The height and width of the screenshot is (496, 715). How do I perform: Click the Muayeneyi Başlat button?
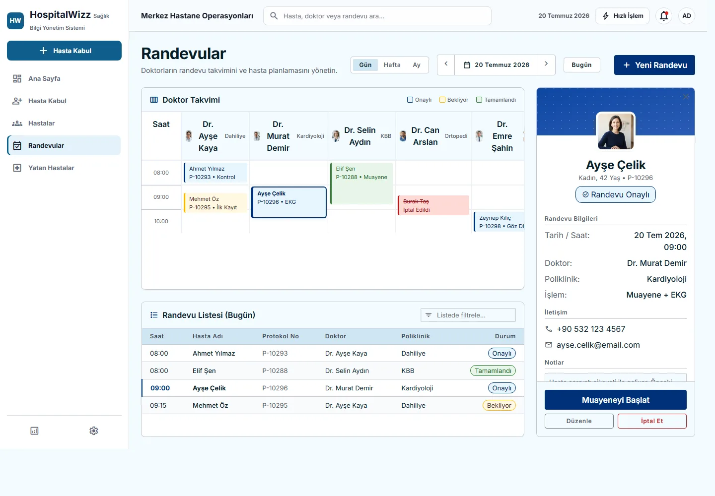tap(616, 400)
